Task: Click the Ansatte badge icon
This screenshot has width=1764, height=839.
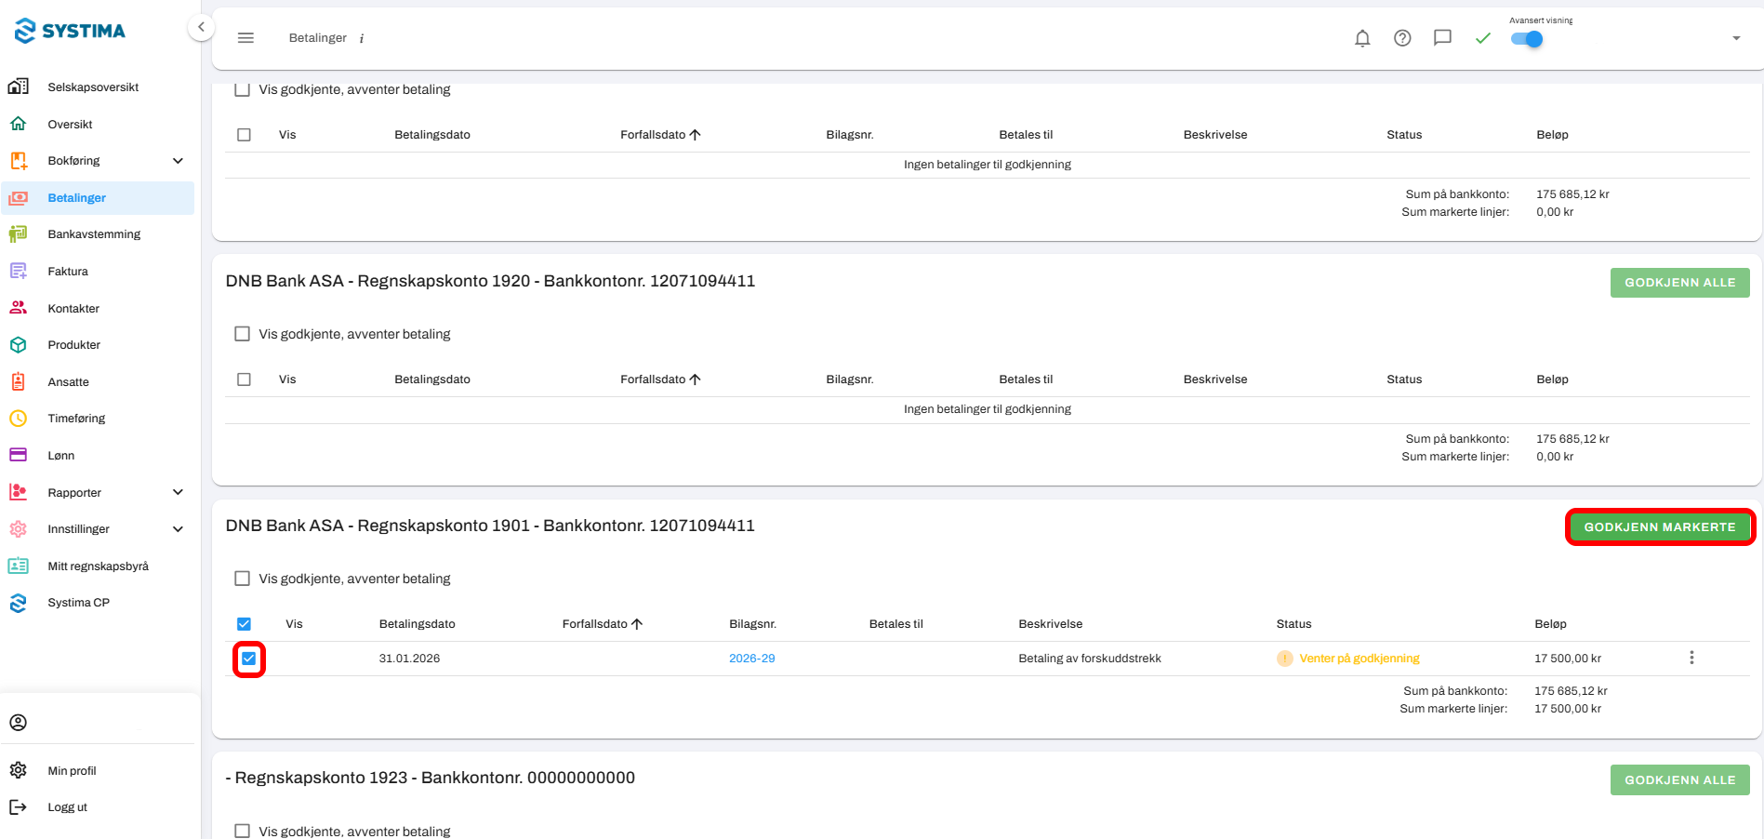Action: tap(18, 381)
